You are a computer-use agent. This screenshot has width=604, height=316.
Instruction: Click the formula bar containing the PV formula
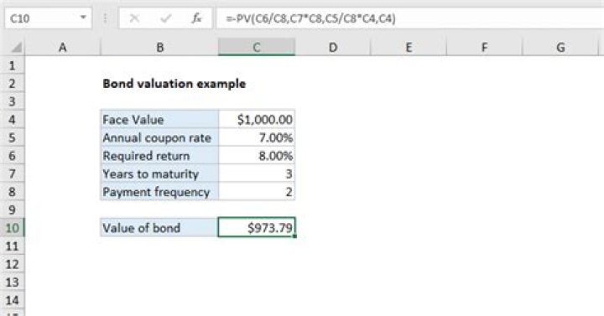(410, 18)
